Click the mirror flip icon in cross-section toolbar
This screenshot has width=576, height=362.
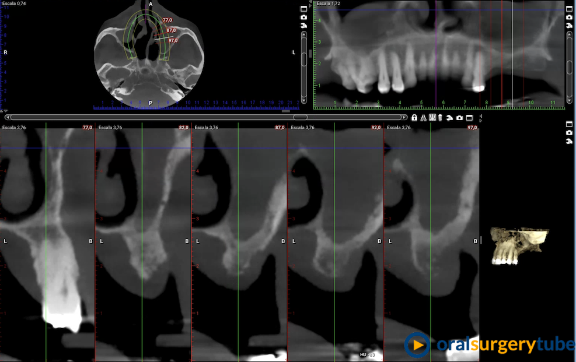click(423, 118)
